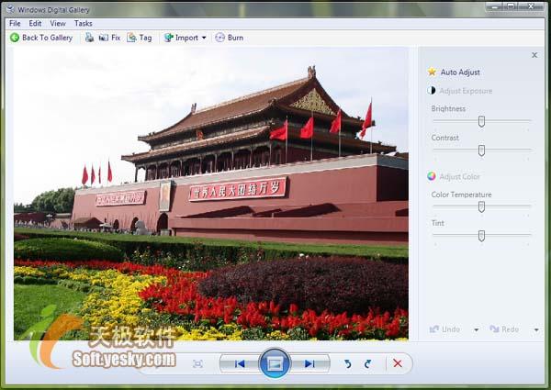The image size is (551, 390).
Task: Rotate photo counterclockwise
Action: (x=347, y=363)
